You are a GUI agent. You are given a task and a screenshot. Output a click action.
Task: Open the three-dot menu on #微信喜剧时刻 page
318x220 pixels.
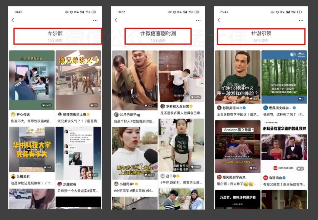click(198, 20)
